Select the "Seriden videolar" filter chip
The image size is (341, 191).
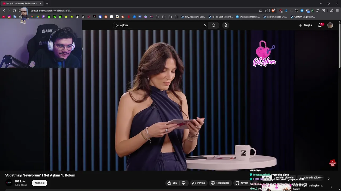click(285, 177)
